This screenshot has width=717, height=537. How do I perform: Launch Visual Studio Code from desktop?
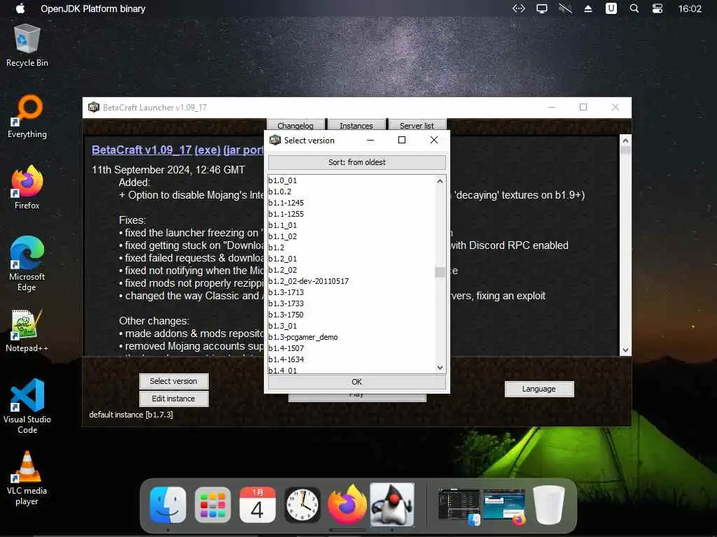27,406
